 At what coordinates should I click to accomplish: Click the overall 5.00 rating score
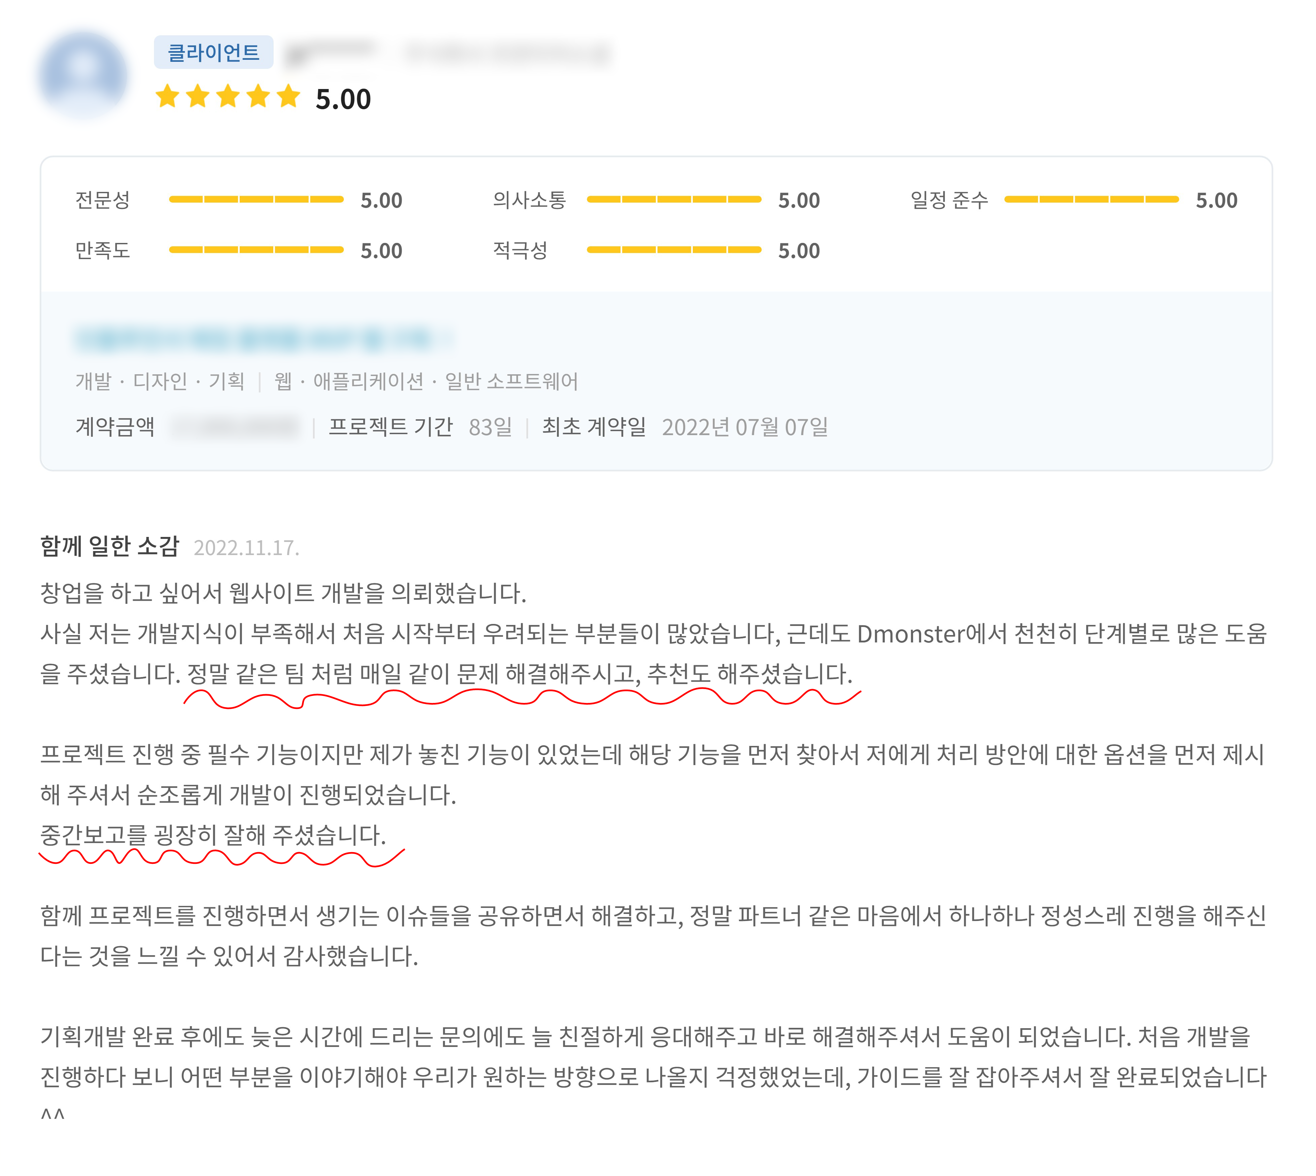tap(343, 99)
